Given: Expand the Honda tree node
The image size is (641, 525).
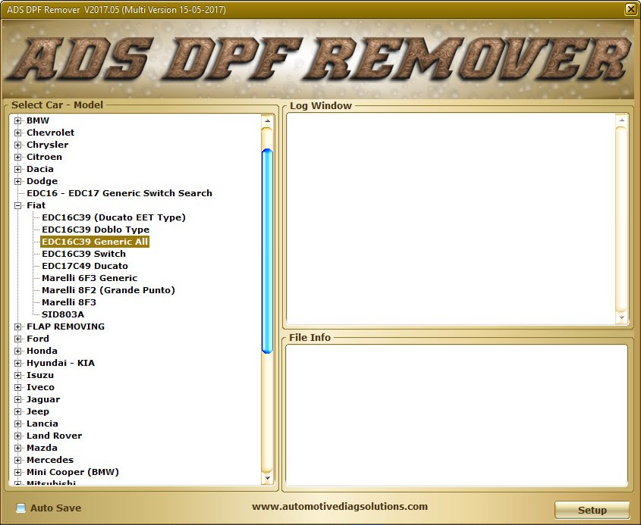Looking at the screenshot, I should click(x=17, y=351).
